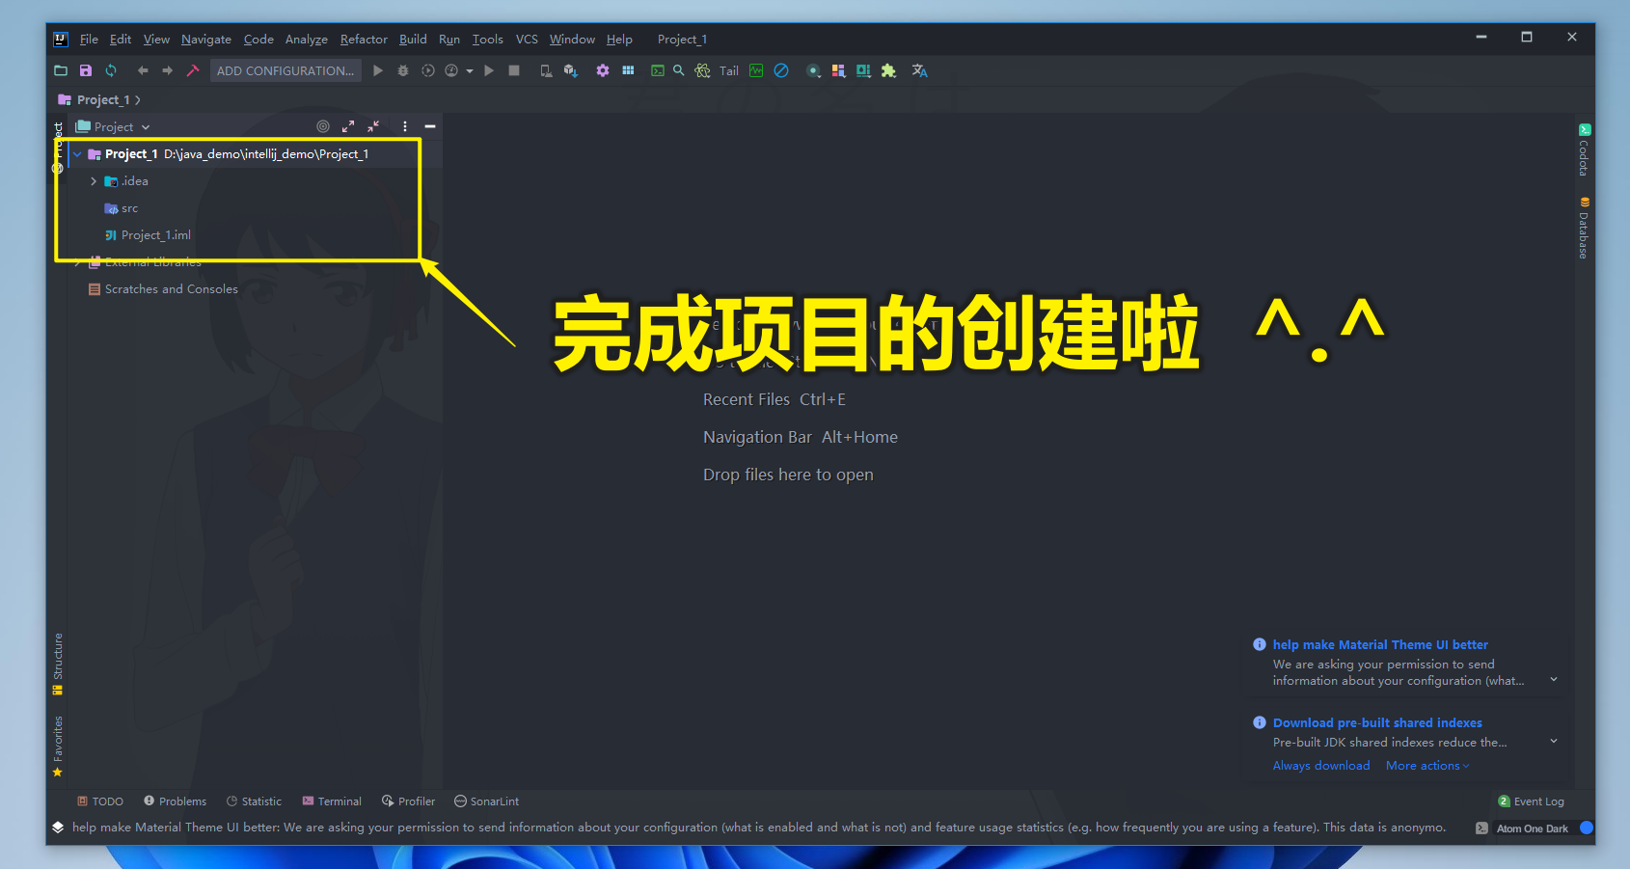Open Settings with the purple gear icon
The image size is (1630, 869).
(x=603, y=70)
